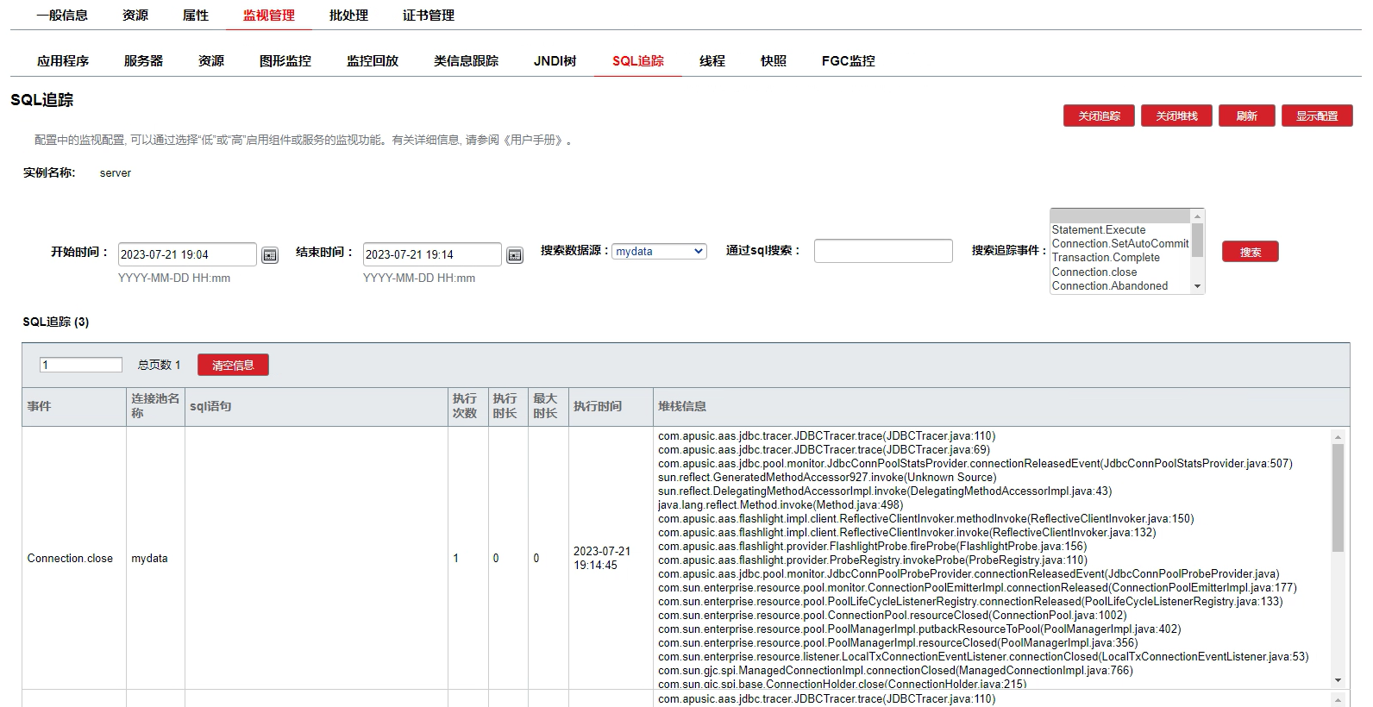This screenshot has width=1373, height=707.
Task: Open the JNDI树 tab
Action: point(555,61)
